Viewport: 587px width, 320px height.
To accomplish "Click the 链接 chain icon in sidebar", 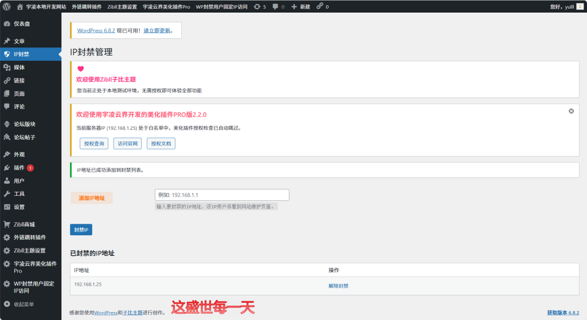I will point(7,80).
